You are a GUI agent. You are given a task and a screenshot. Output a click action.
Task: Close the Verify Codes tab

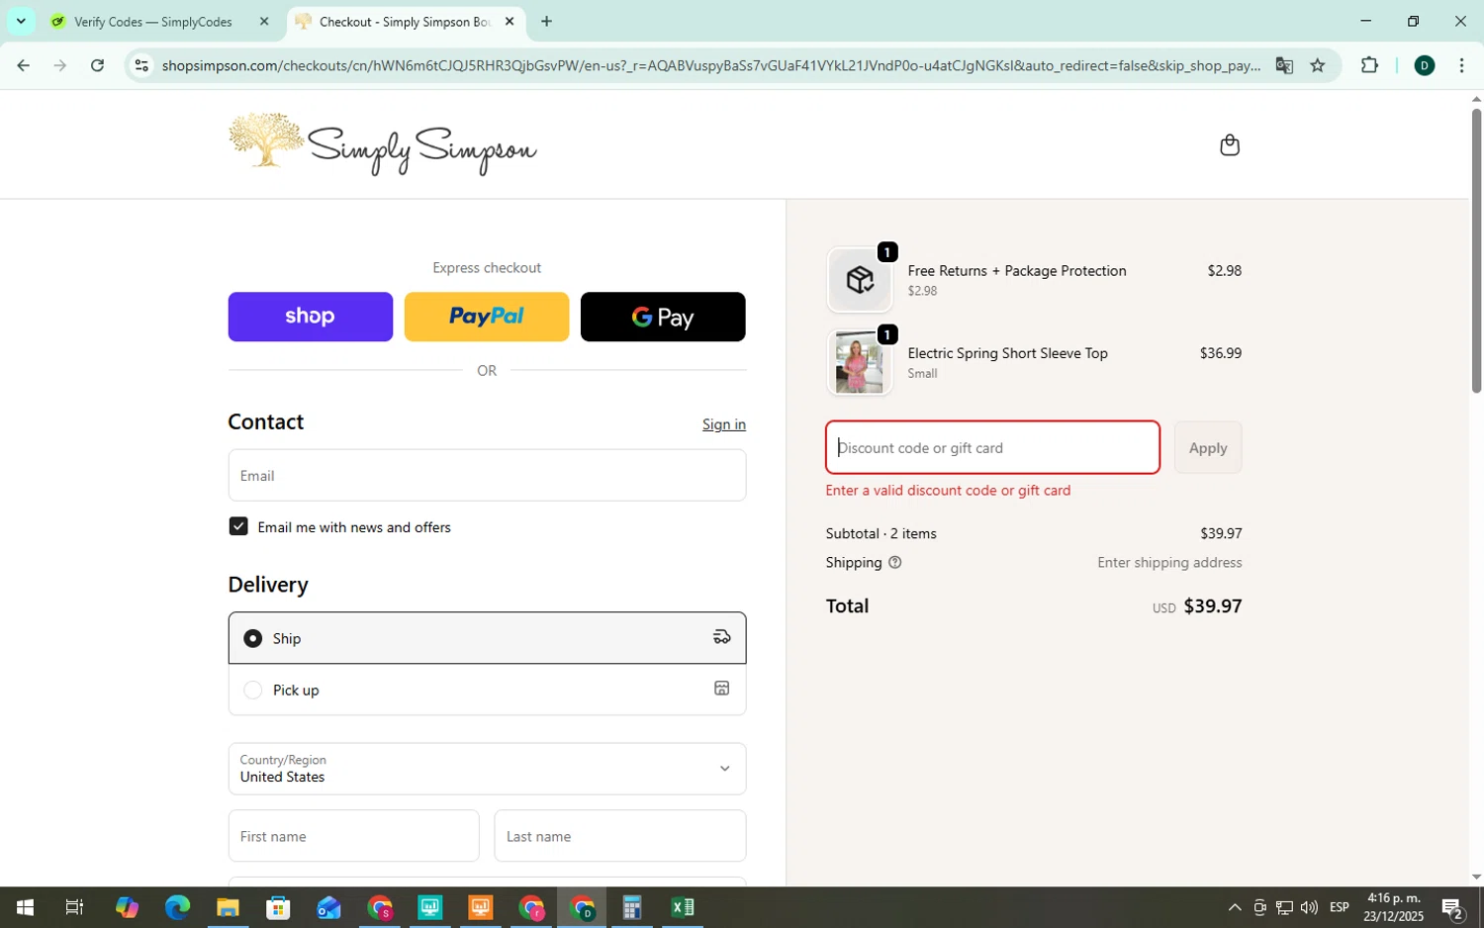coord(264,21)
